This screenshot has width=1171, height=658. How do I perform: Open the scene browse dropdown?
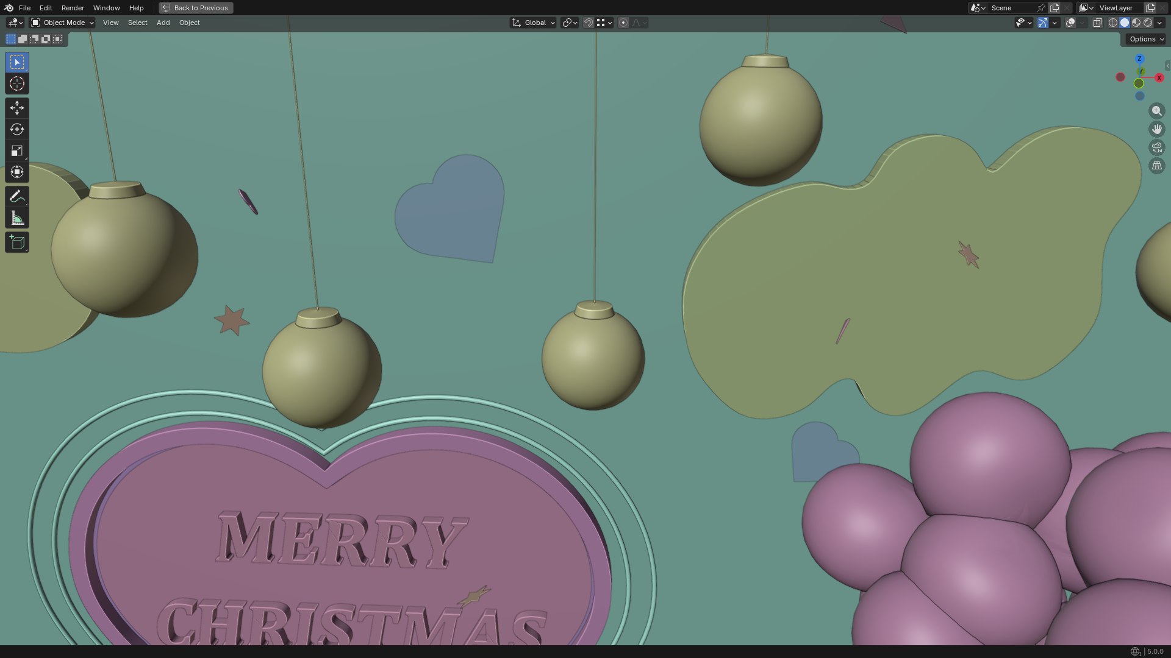pyautogui.click(x=978, y=8)
